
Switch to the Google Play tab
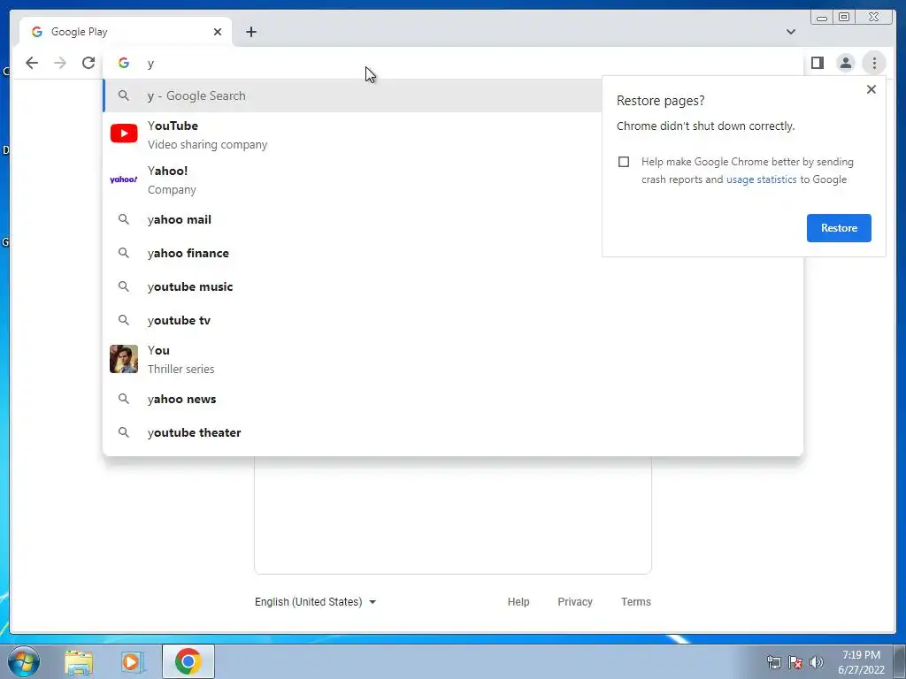(126, 32)
